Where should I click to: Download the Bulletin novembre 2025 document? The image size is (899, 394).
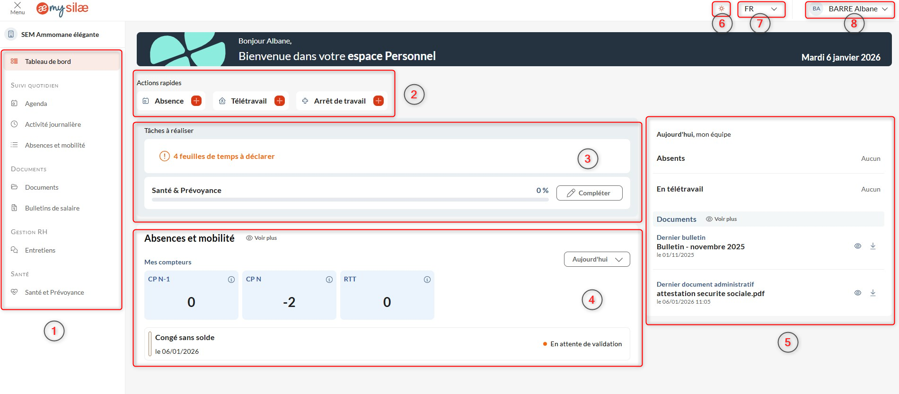click(x=873, y=246)
